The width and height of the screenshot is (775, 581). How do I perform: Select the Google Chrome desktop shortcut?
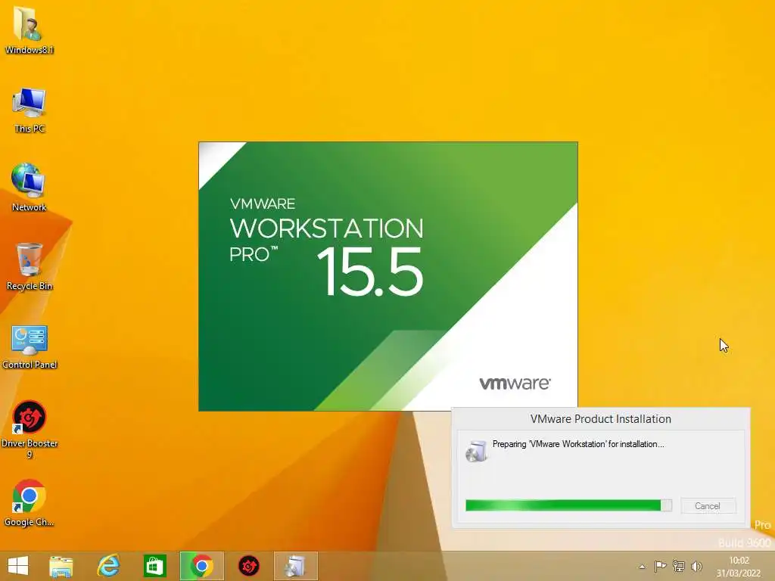tap(29, 503)
